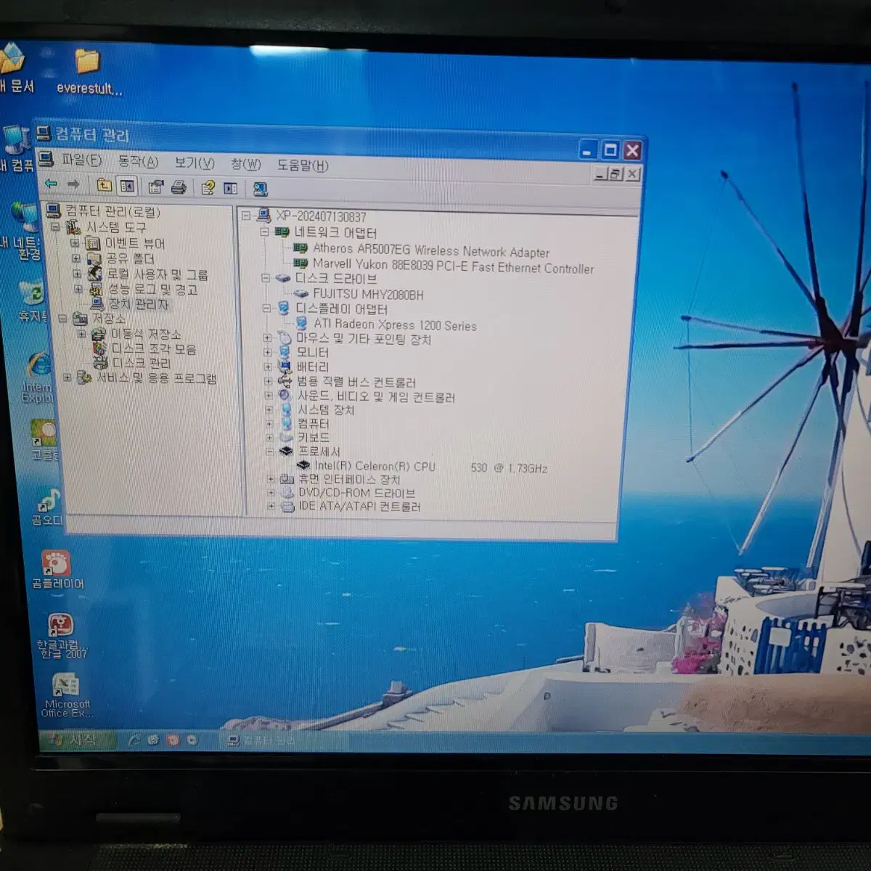This screenshot has height=871, width=871.
Task: Click the 키보드 category icon
Action: (x=287, y=438)
